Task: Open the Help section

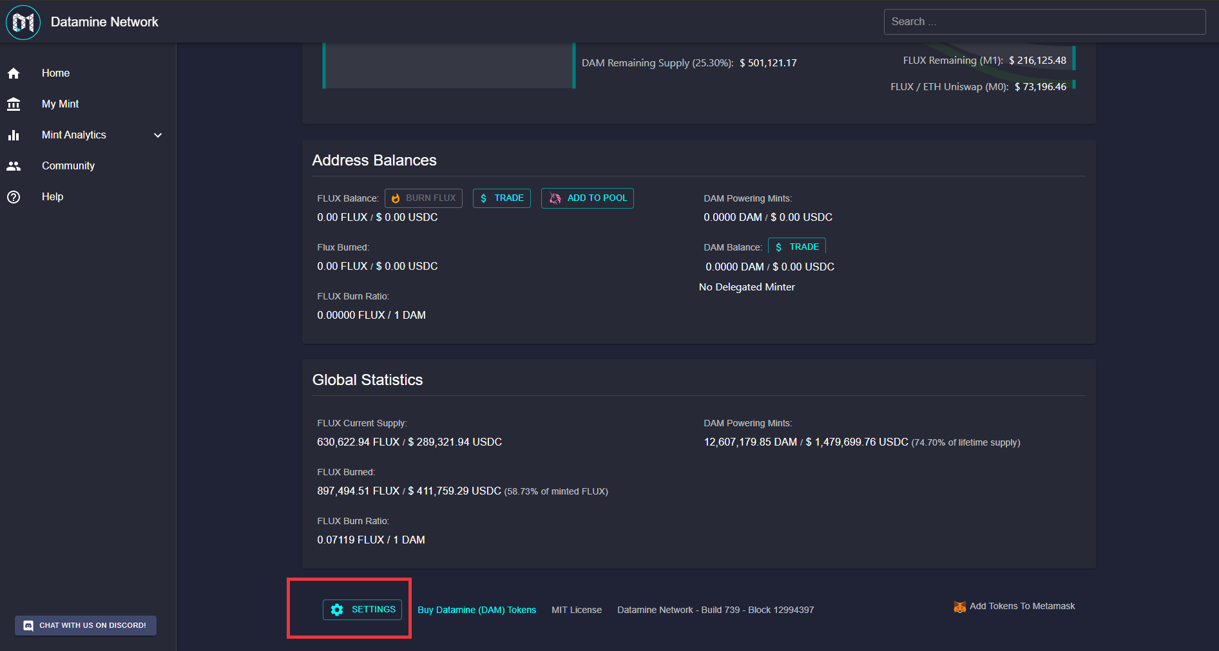Action: pos(88,197)
